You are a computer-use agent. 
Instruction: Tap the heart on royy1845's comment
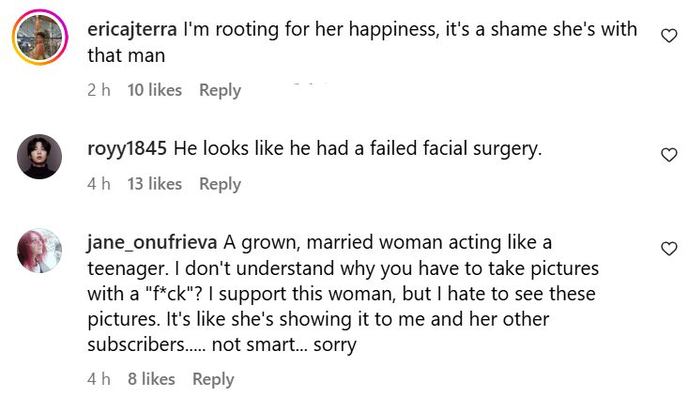[668, 155]
